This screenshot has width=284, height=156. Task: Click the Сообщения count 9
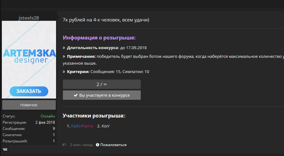tap(54, 129)
